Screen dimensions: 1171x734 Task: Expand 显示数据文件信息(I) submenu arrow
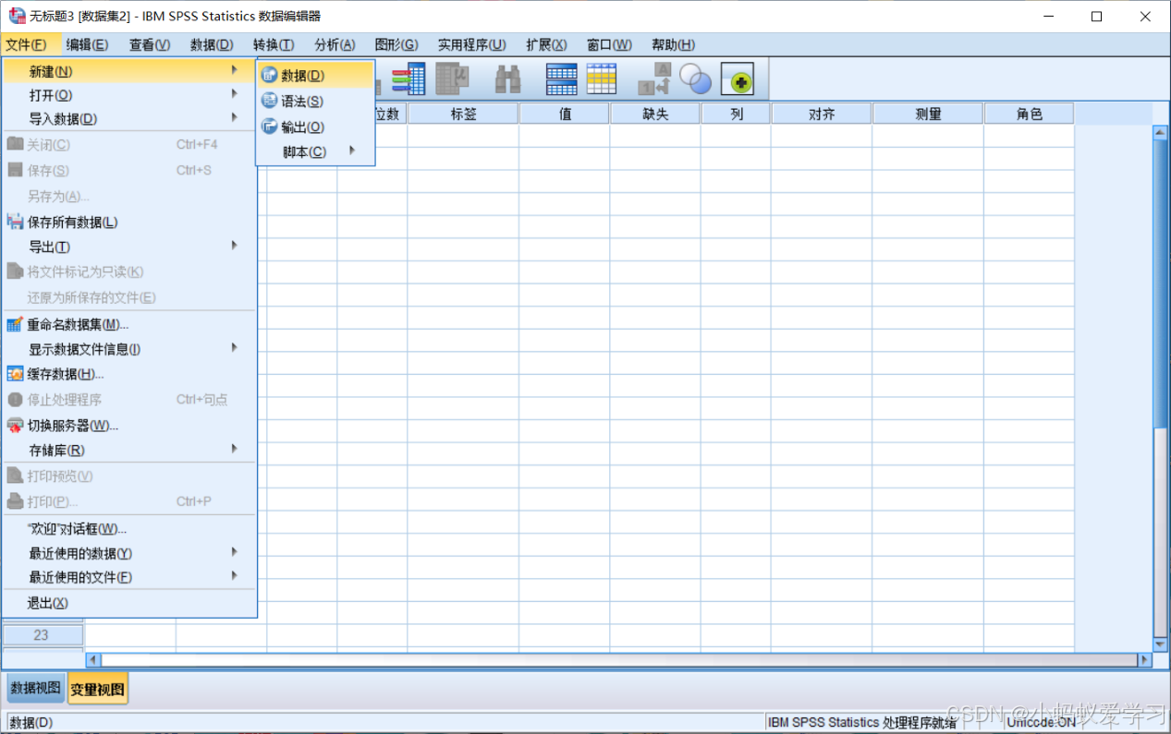click(x=235, y=348)
